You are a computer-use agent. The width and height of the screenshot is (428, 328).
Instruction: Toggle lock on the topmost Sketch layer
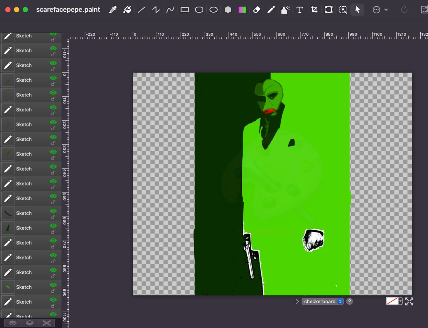53,40
